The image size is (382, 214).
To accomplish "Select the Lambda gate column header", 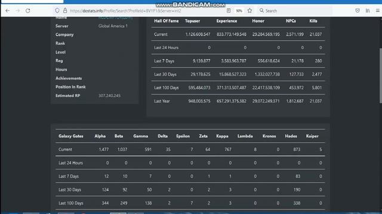I will (245, 136).
